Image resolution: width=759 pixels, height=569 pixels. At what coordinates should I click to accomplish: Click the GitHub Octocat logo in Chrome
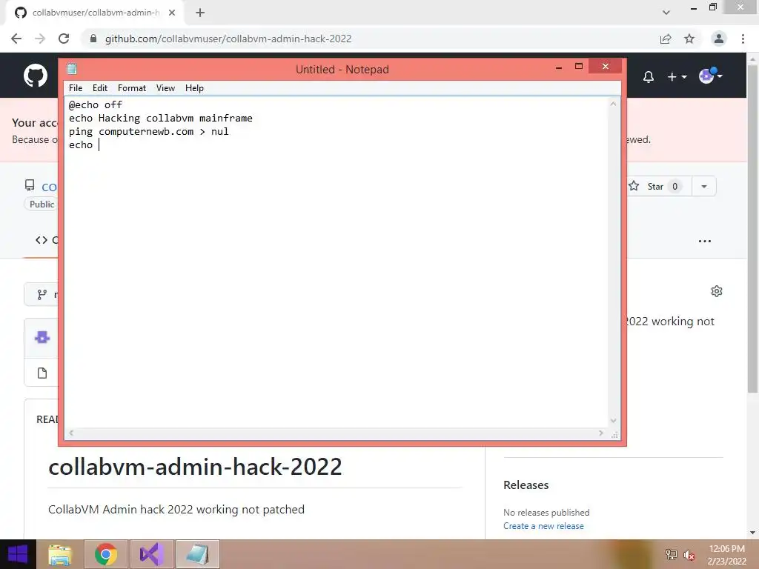click(x=36, y=76)
